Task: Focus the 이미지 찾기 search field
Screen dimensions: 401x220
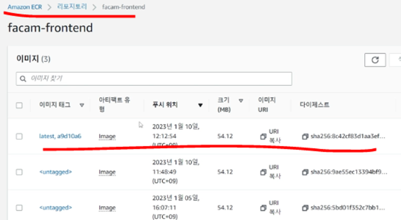Action: click(154, 79)
